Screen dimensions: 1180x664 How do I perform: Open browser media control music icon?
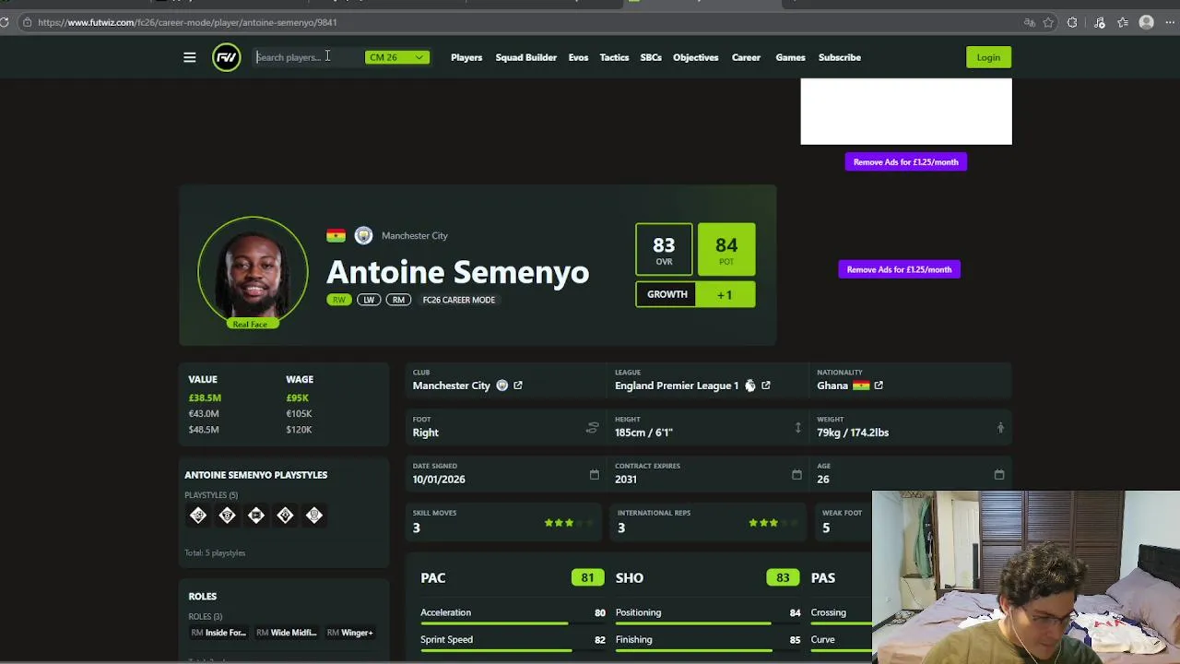[1099, 22]
